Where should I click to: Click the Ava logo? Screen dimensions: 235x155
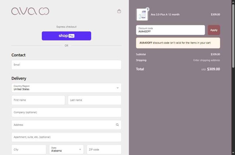[30, 11]
